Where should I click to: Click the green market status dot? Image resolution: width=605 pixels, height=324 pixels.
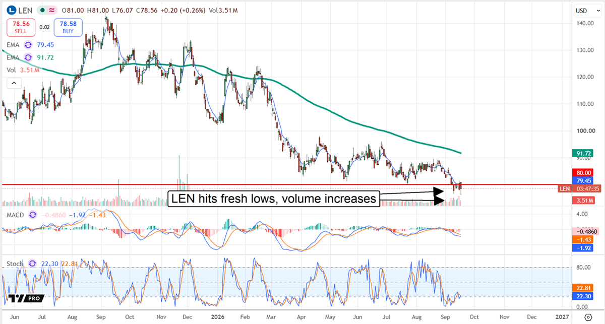click(43, 10)
